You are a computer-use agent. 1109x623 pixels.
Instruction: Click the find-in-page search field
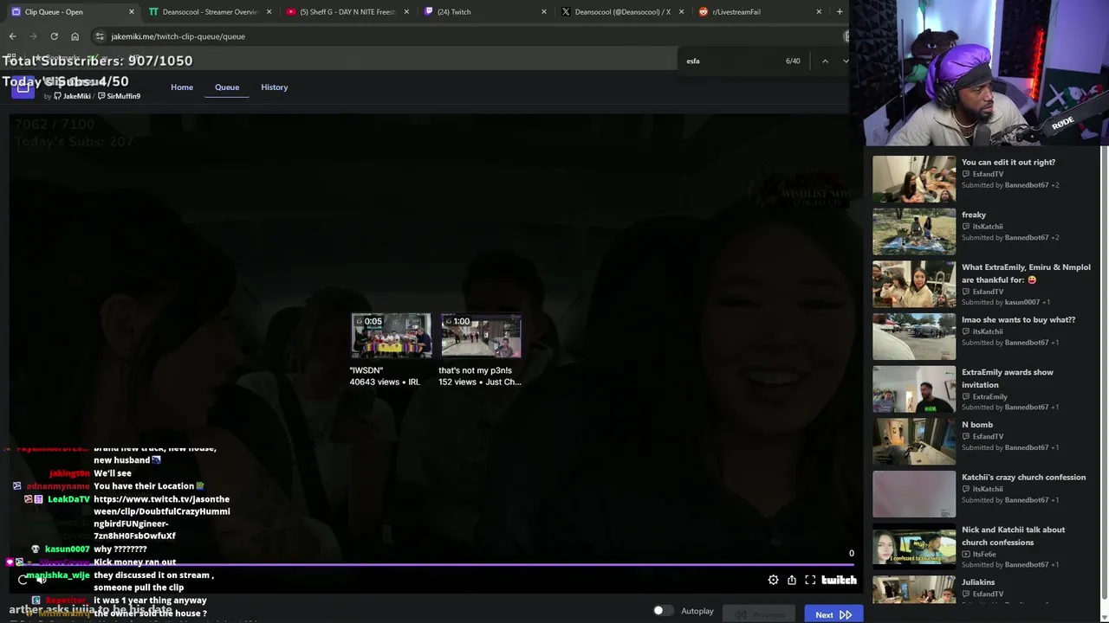coord(732,61)
